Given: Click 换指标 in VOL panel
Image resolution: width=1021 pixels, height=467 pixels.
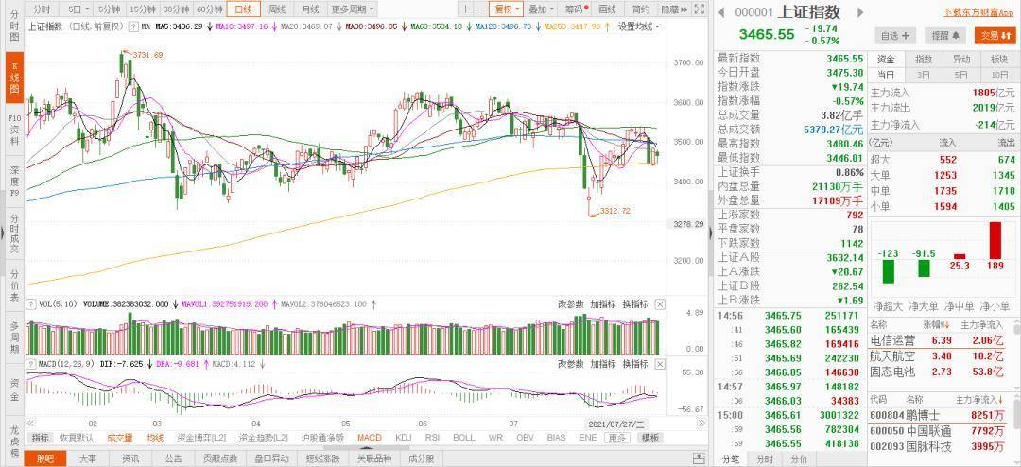Looking at the screenshot, I should pos(635,304).
